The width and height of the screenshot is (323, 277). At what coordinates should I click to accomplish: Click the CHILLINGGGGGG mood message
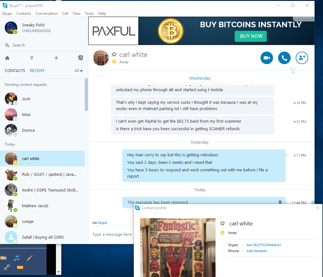36,31
